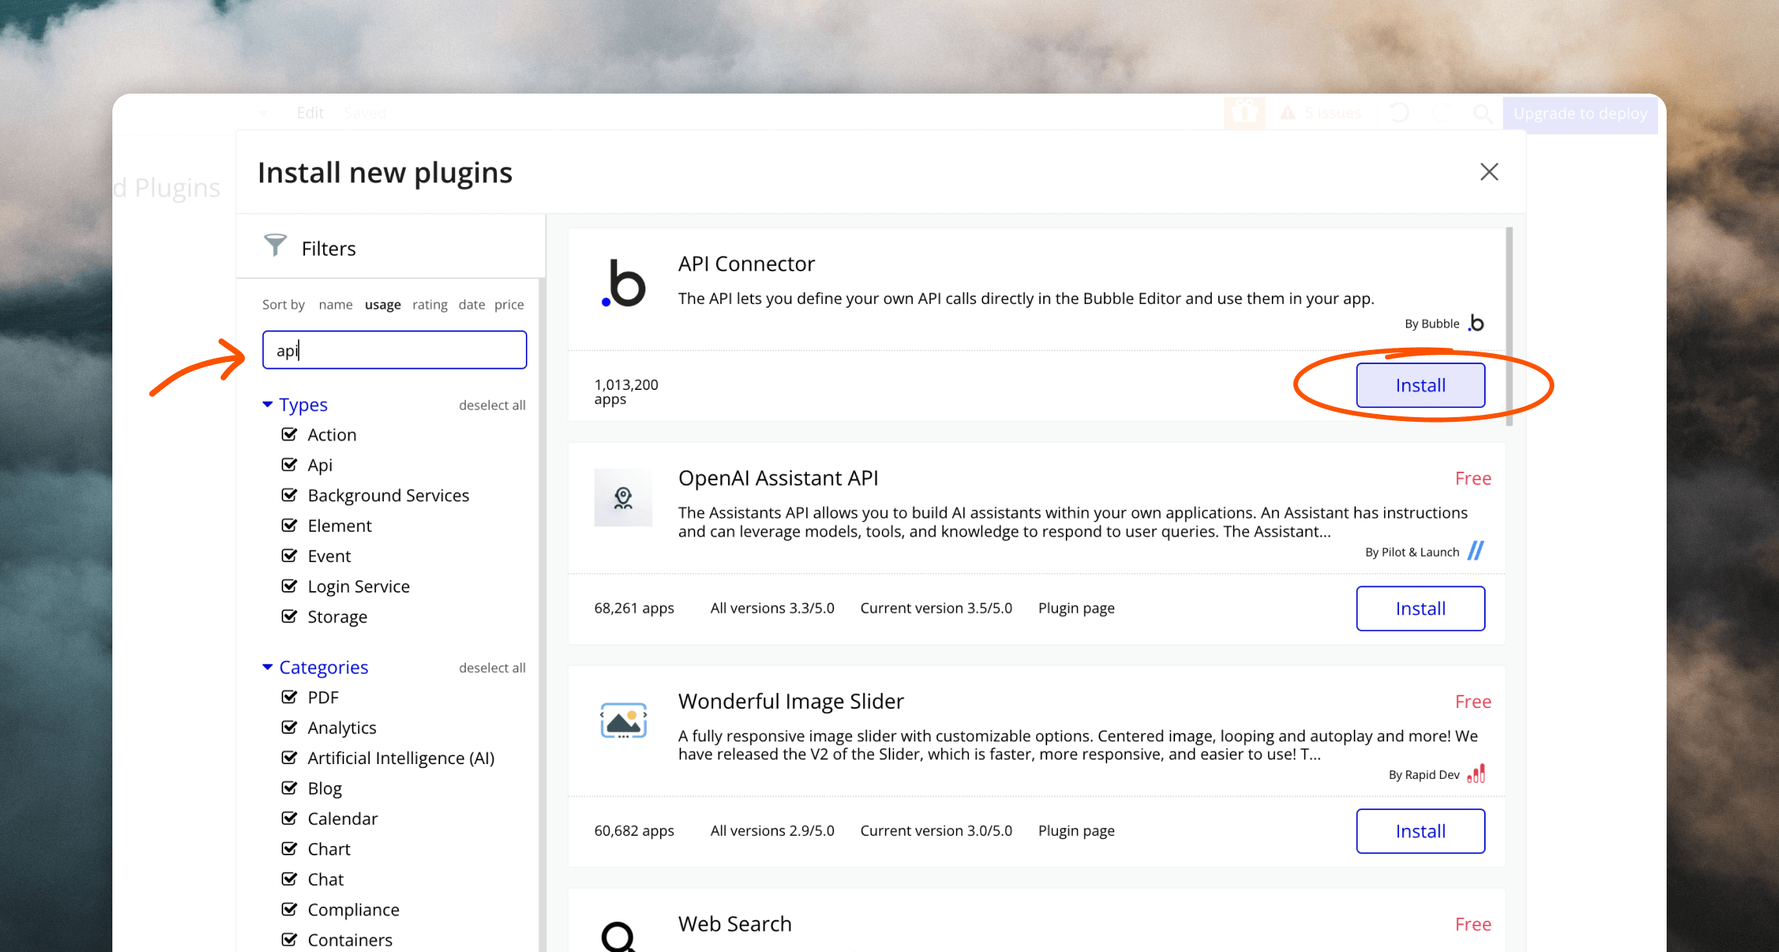This screenshot has height=952, width=1779.
Task: Install the OpenAI Assistant API plugin
Action: click(1420, 608)
